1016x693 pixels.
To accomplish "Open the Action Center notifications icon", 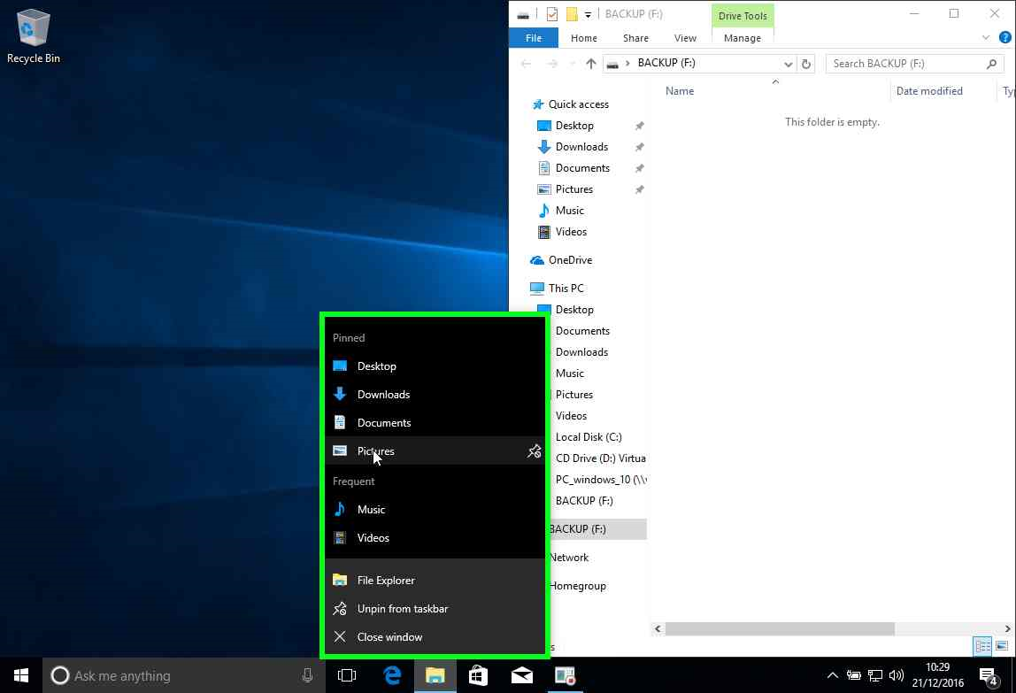I will [988, 676].
